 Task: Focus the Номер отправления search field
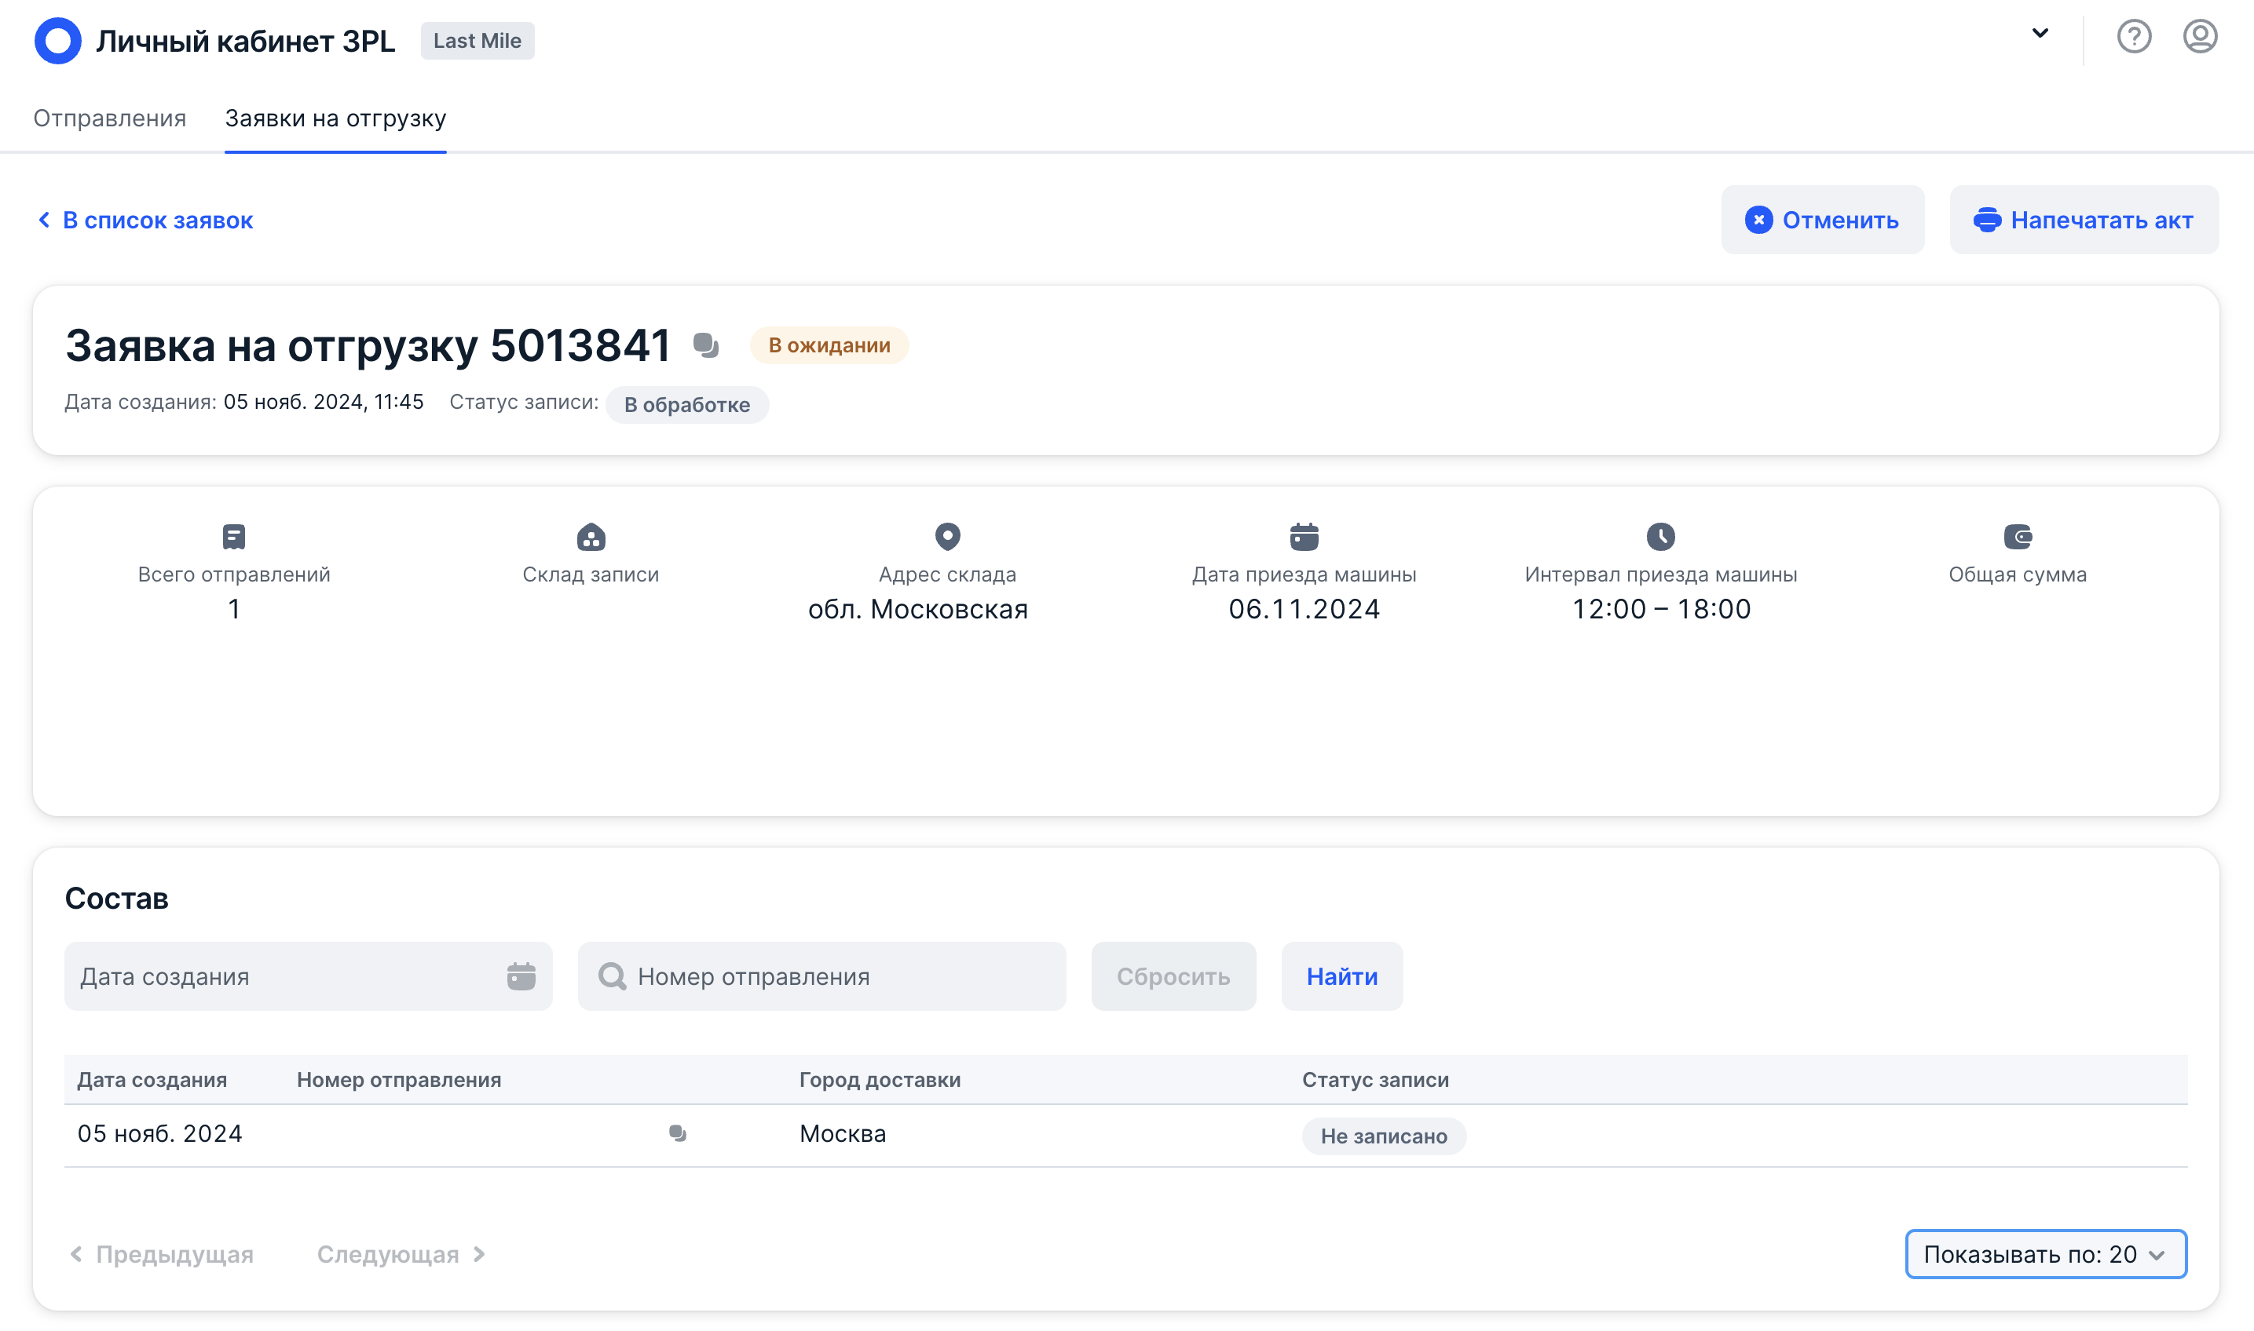point(822,975)
